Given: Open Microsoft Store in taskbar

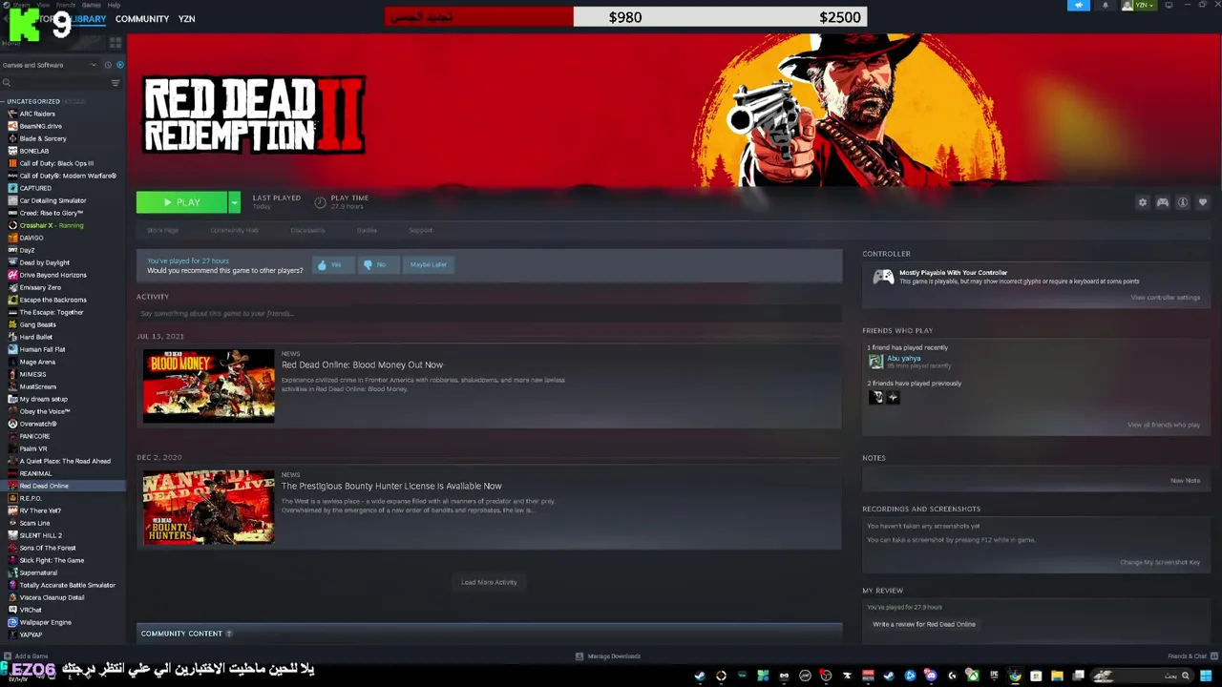Looking at the screenshot, I should pyautogui.click(x=1036, y=676).
